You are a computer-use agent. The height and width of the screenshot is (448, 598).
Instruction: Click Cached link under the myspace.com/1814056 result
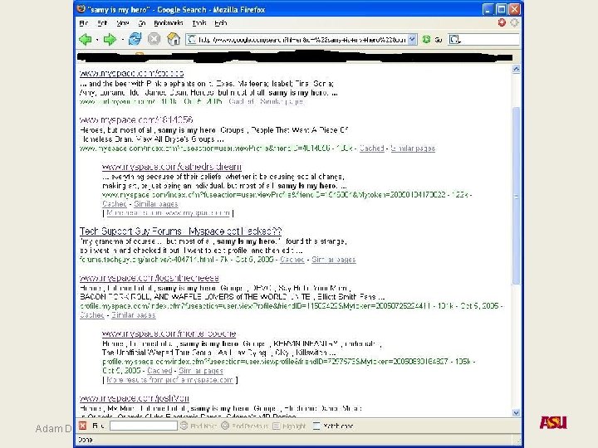click(x=371, y=149)
